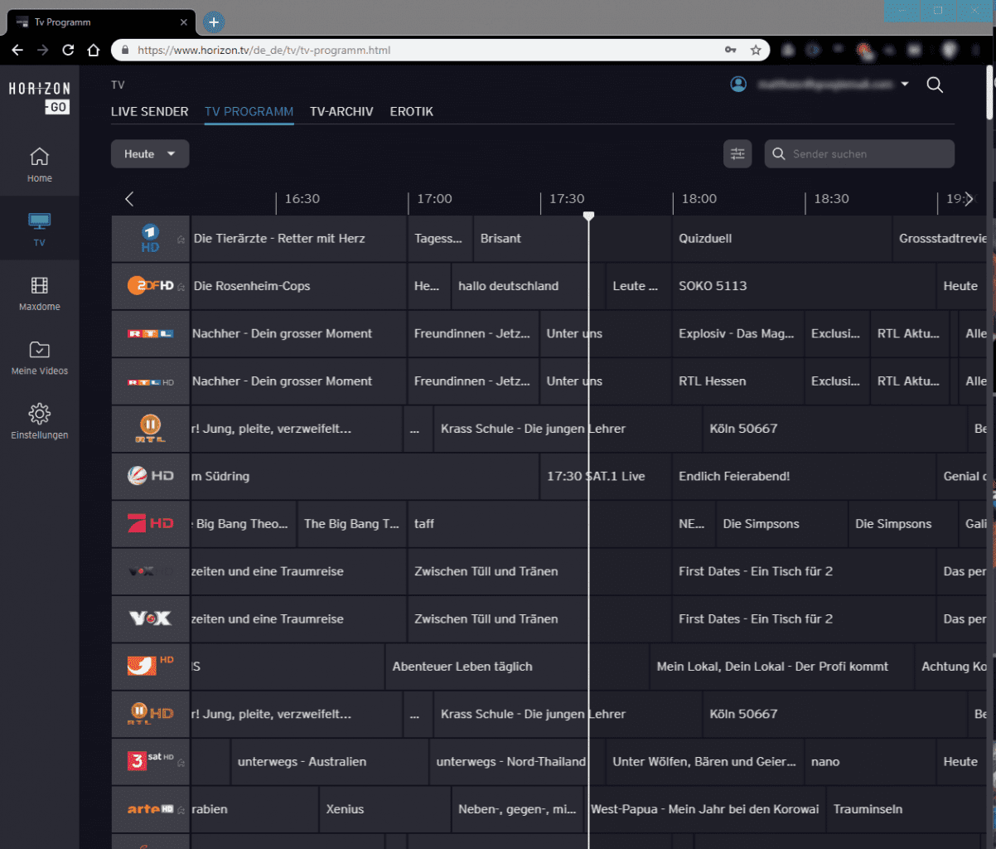The width and height of the screenshot is (996, 849).
Task: Open browser home page button
Action: pyautogui.click(x=94, y=50)
